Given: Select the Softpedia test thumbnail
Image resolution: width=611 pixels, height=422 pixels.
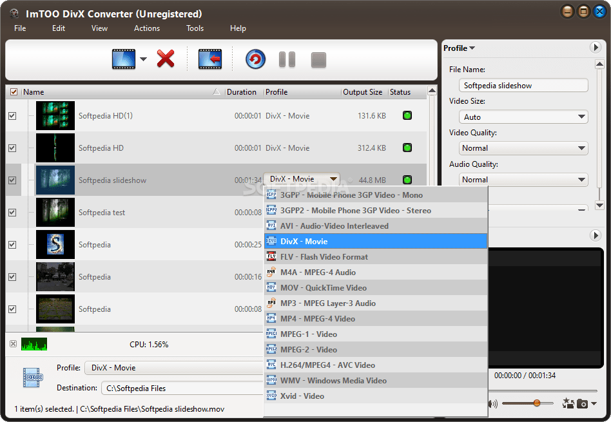Looking at the screenshot, I should (55, 213).
